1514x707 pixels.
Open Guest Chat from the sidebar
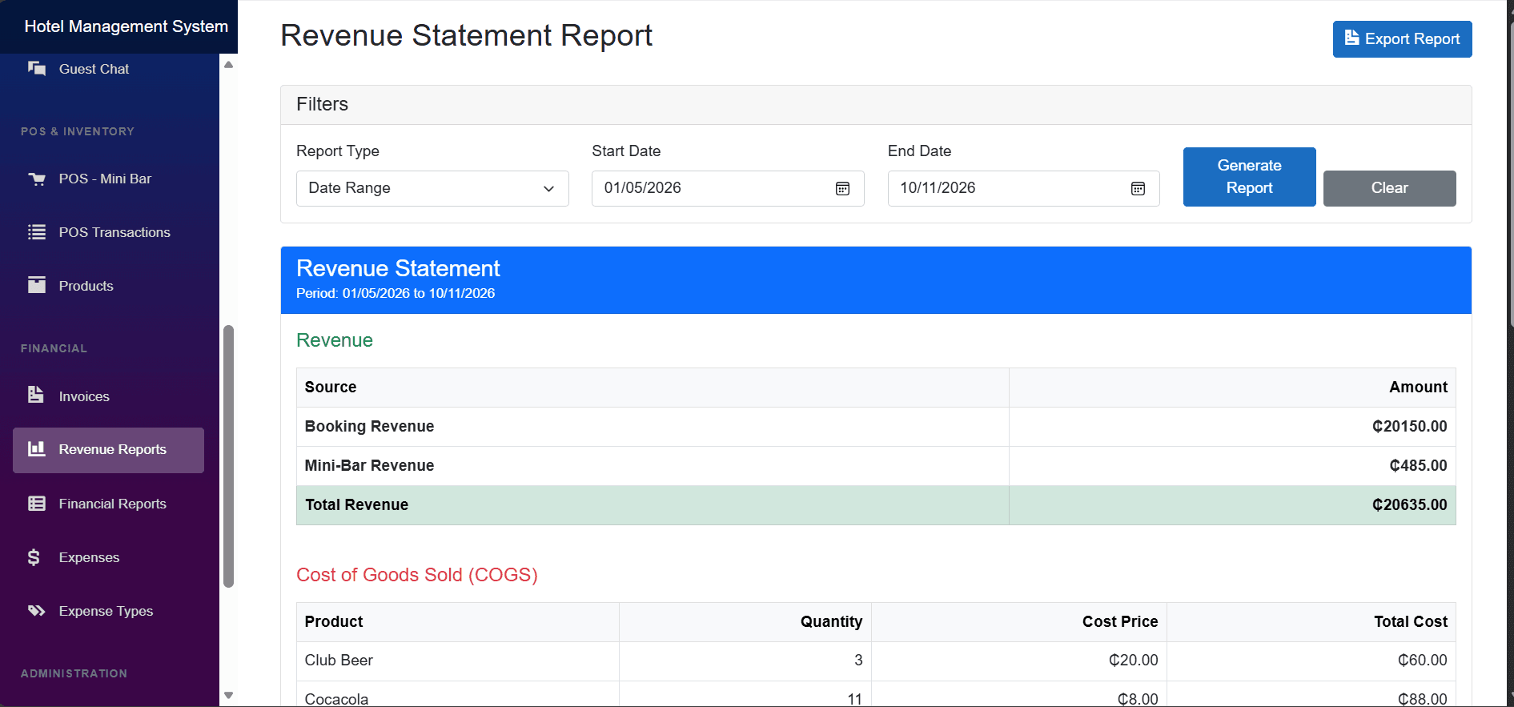click(x=109, y=69)
